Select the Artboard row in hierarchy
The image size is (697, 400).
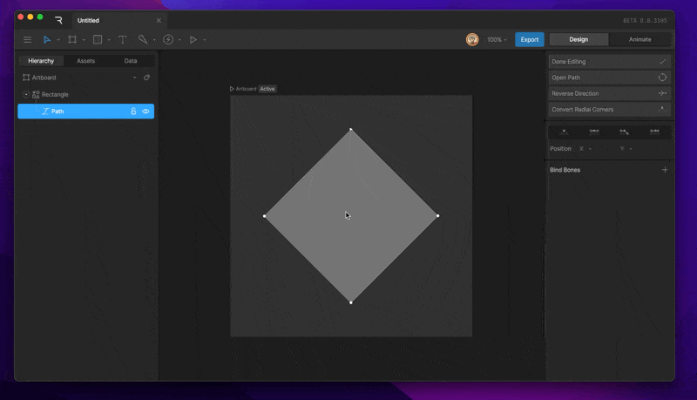click(85, 78)
